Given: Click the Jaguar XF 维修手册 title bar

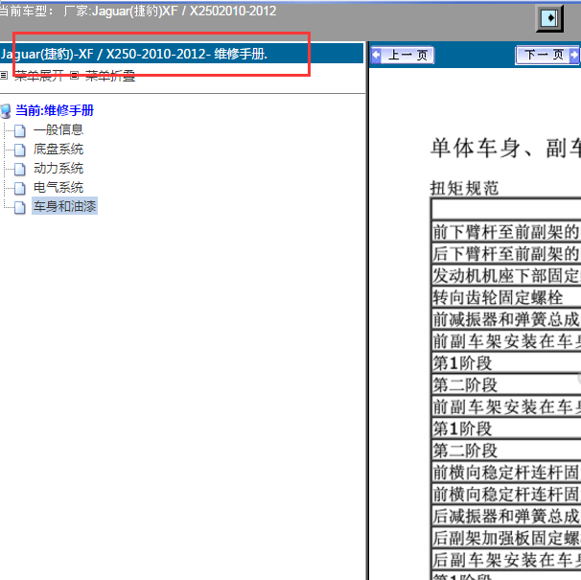Looking at the screenshot, I should [x=181, y=54].
